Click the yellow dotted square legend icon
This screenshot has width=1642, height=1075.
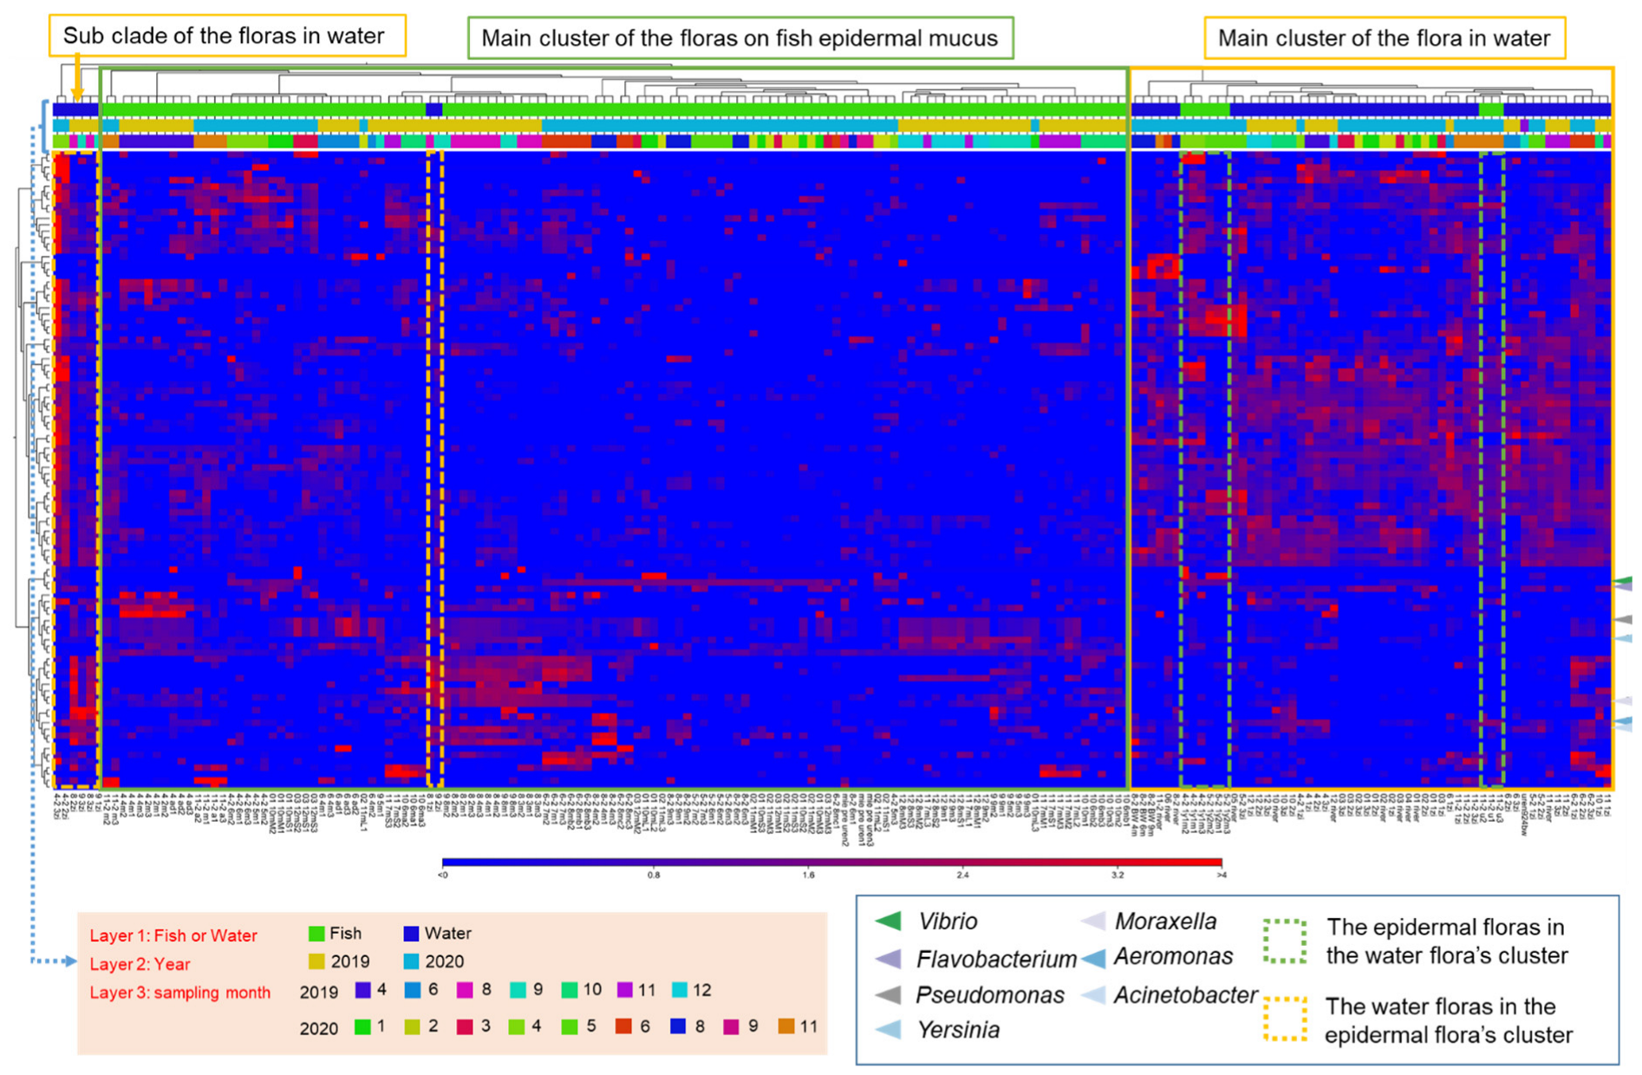1284,1020
